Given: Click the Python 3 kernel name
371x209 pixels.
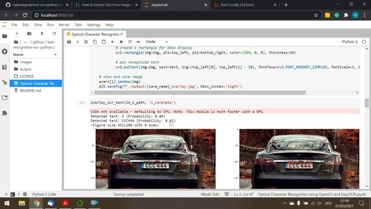Looking at the screenshot, I should [350, 42].
